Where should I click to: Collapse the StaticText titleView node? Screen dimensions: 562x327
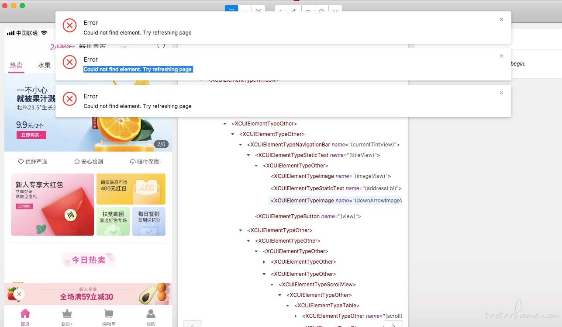coord(248,155)
